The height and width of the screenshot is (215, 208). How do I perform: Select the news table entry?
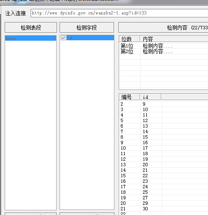point(31,38)
